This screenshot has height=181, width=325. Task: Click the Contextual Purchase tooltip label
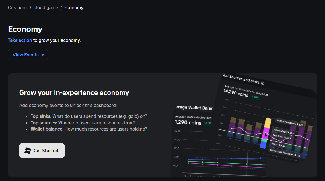[x=285, y=153]
